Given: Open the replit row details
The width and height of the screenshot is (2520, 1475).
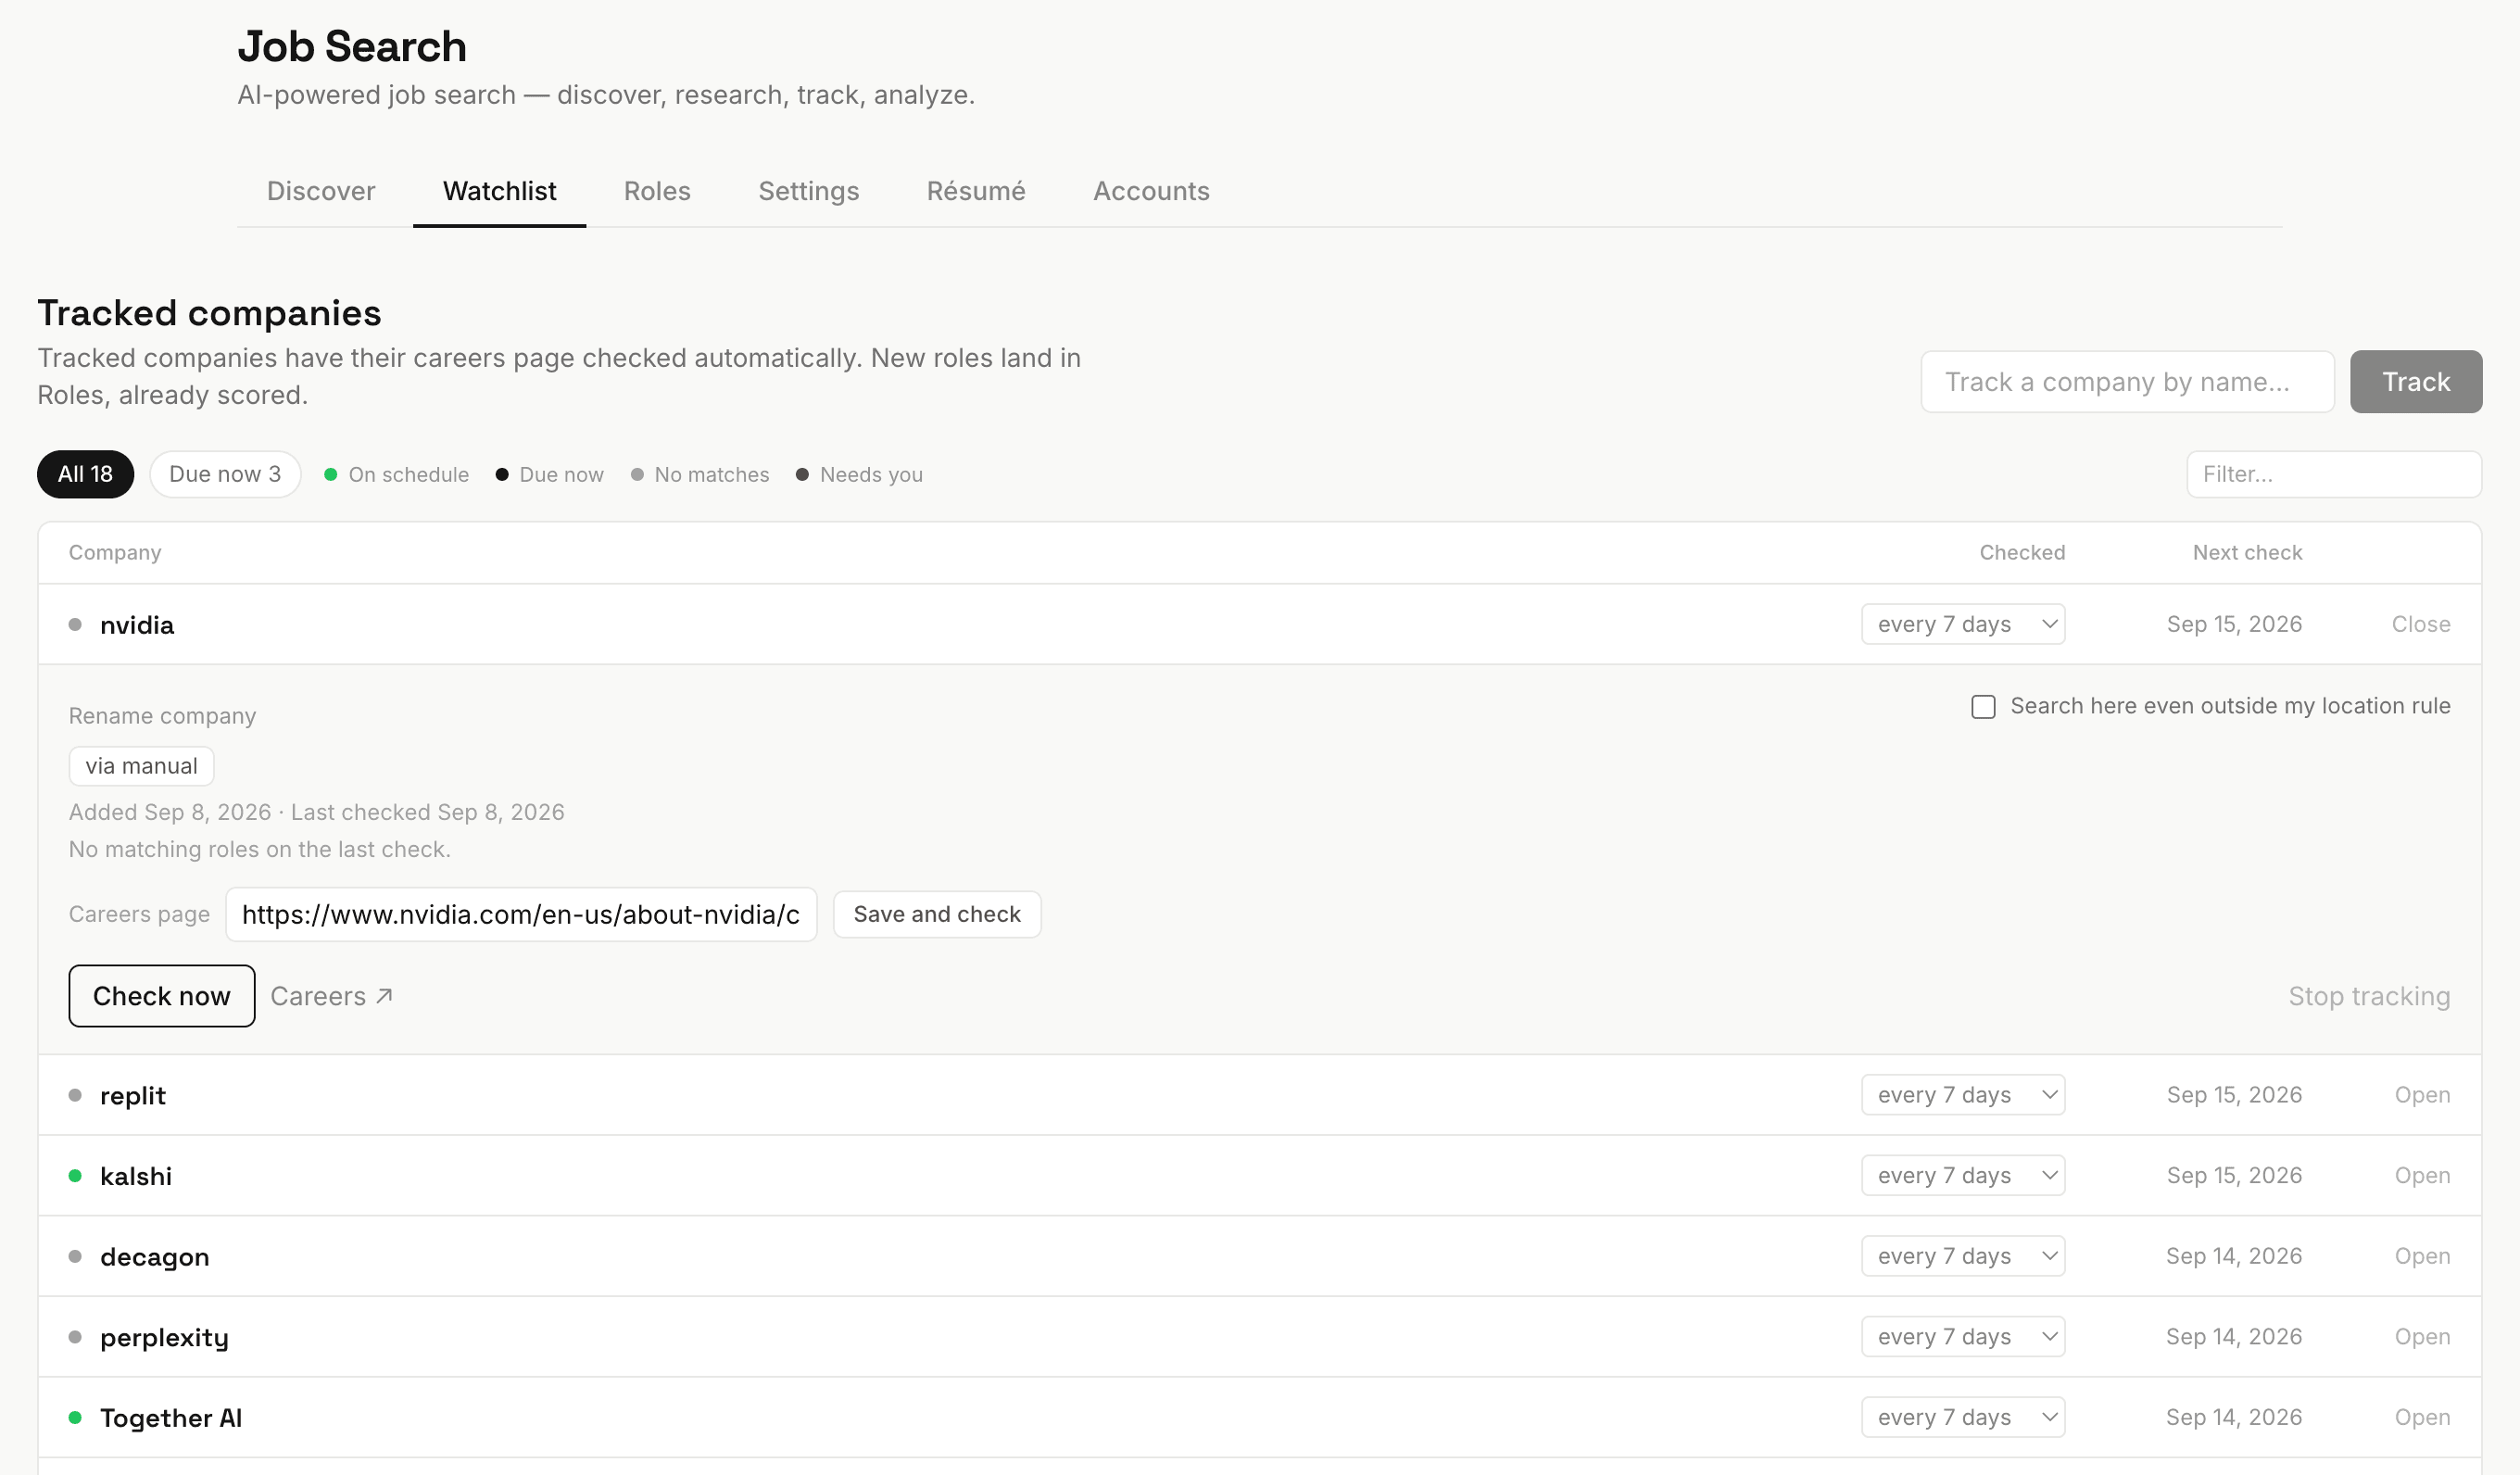Looking at the screenshot, I should (x=2422, y=1095).
